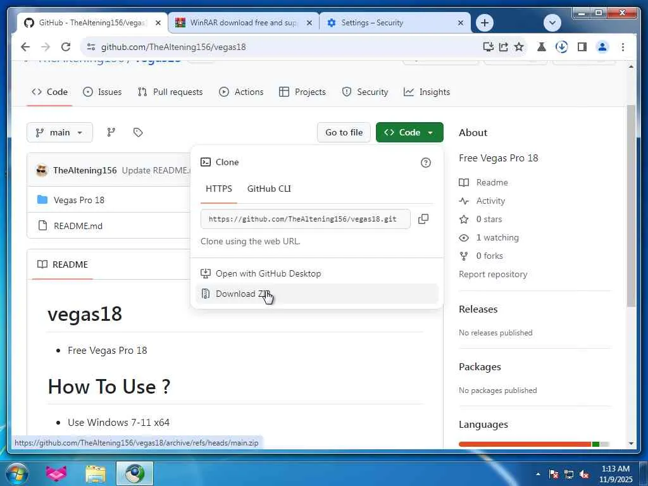Click the muted volume tray icon
Image resolution: width=648 pixels, height=486 pixels.
584,474
